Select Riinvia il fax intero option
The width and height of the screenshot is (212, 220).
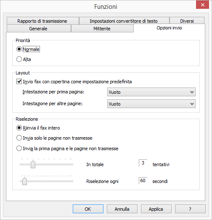point(19,128)
